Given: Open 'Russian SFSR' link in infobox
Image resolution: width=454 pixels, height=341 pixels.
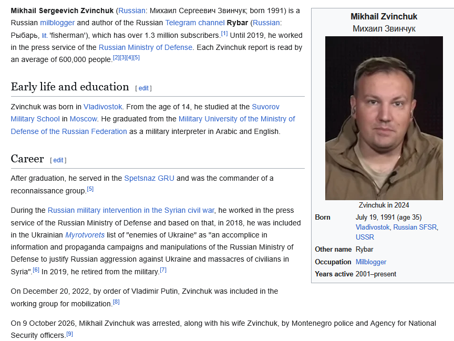Looking at the screenshot, I should (415, 228).
